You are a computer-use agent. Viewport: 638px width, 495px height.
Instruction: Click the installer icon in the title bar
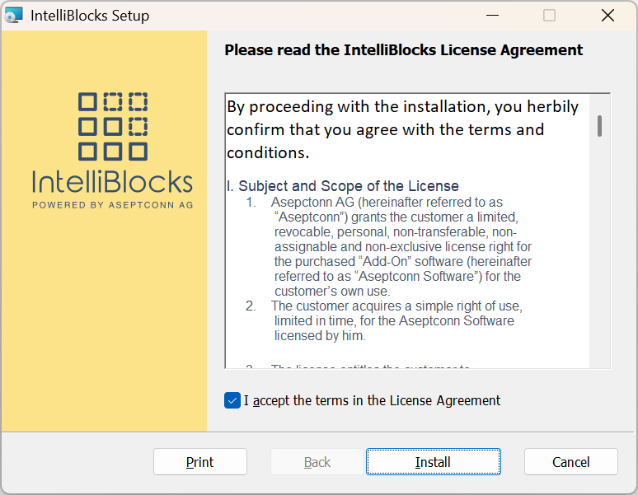pyautogui.click(x=14, y=15)
